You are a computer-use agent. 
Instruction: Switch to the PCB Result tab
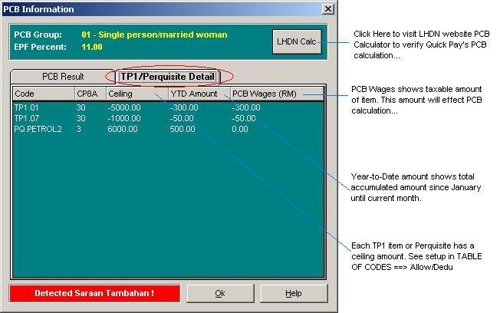[63, 77]
